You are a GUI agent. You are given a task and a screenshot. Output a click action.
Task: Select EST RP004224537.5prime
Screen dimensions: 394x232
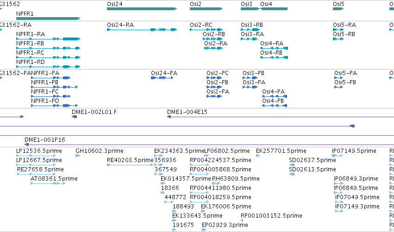click(x=200, y=165)
